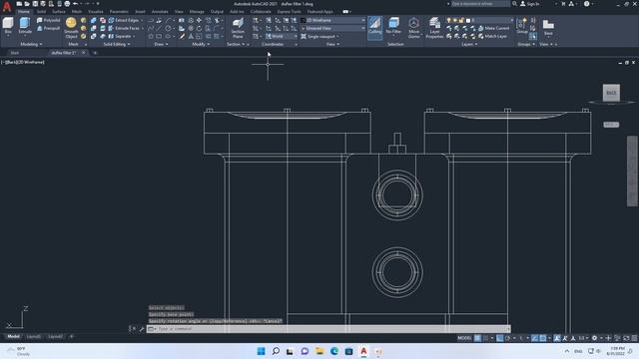
Task: Click the Print icon in quick access toolbar
Action: (x=67, y=4)
